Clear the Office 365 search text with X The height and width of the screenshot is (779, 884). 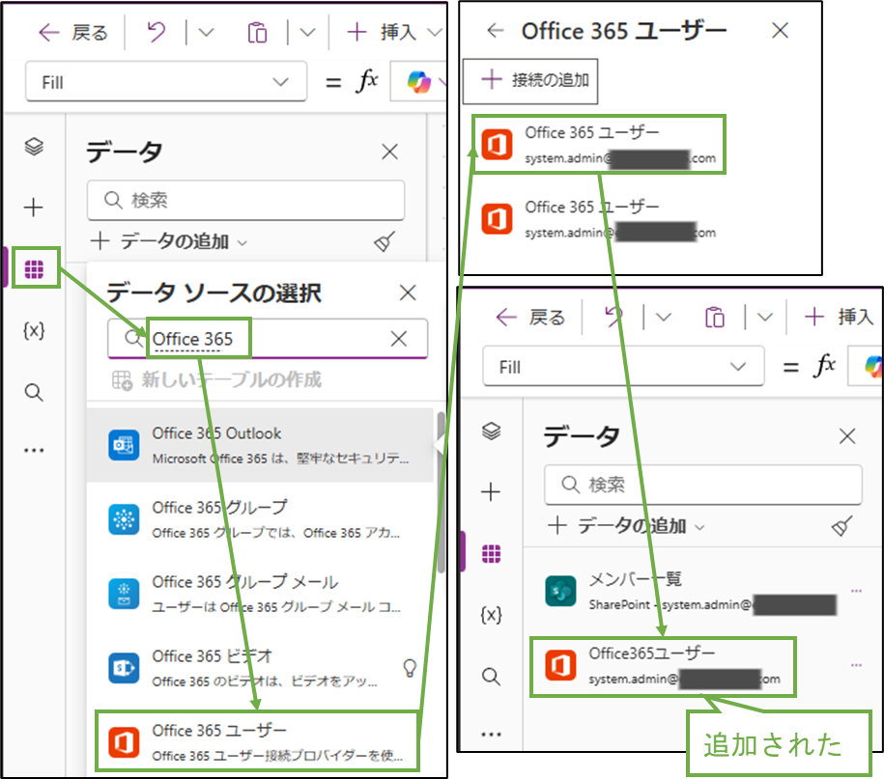point(399,339)
